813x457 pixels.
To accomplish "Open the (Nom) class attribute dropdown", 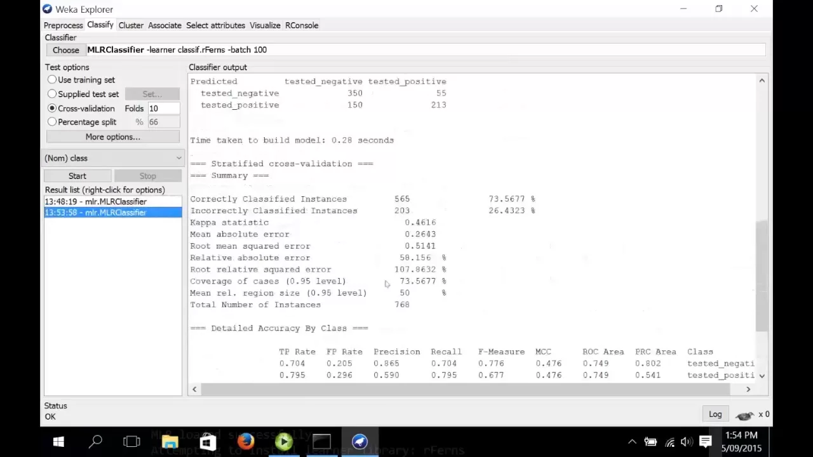I will 113,158.
